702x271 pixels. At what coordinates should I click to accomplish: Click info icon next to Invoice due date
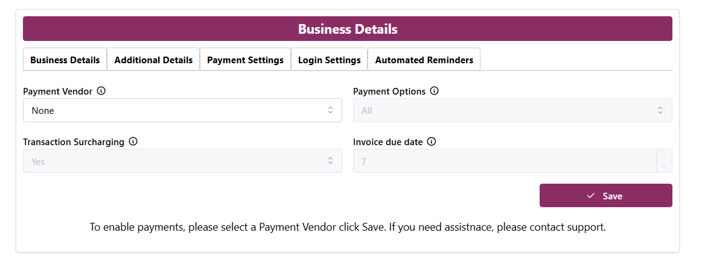(432, 142)
